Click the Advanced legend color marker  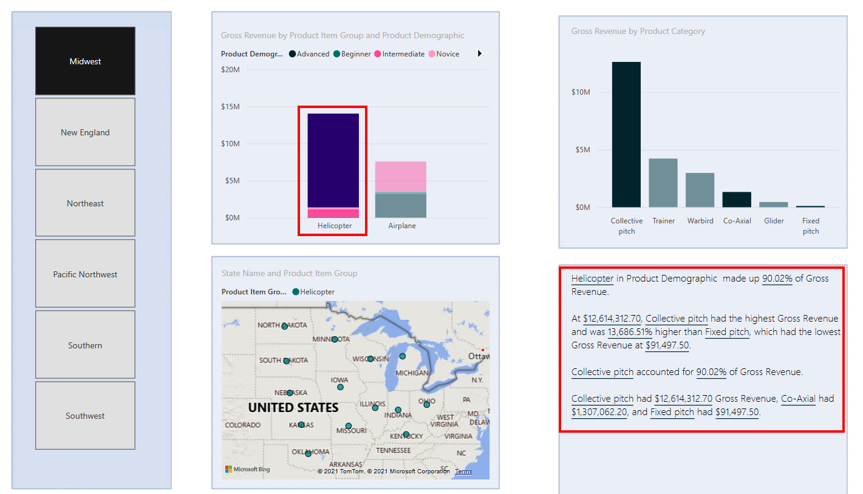292,54
